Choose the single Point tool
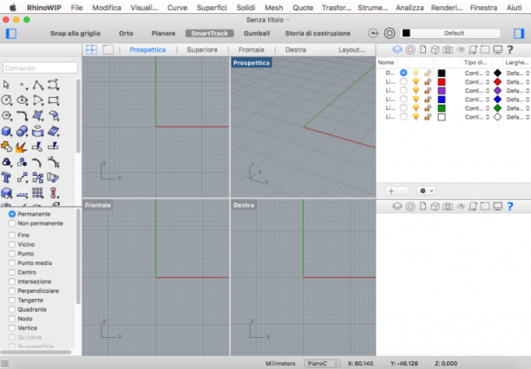 click(x=23, y=85)
